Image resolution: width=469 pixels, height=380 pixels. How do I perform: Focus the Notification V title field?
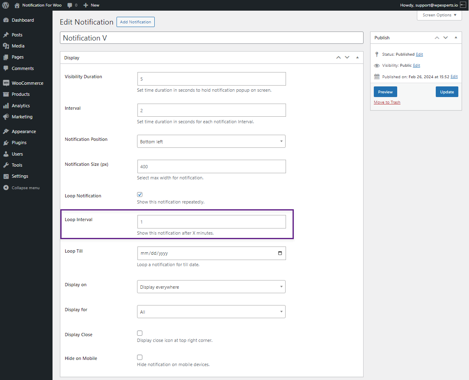pos(212,38)
